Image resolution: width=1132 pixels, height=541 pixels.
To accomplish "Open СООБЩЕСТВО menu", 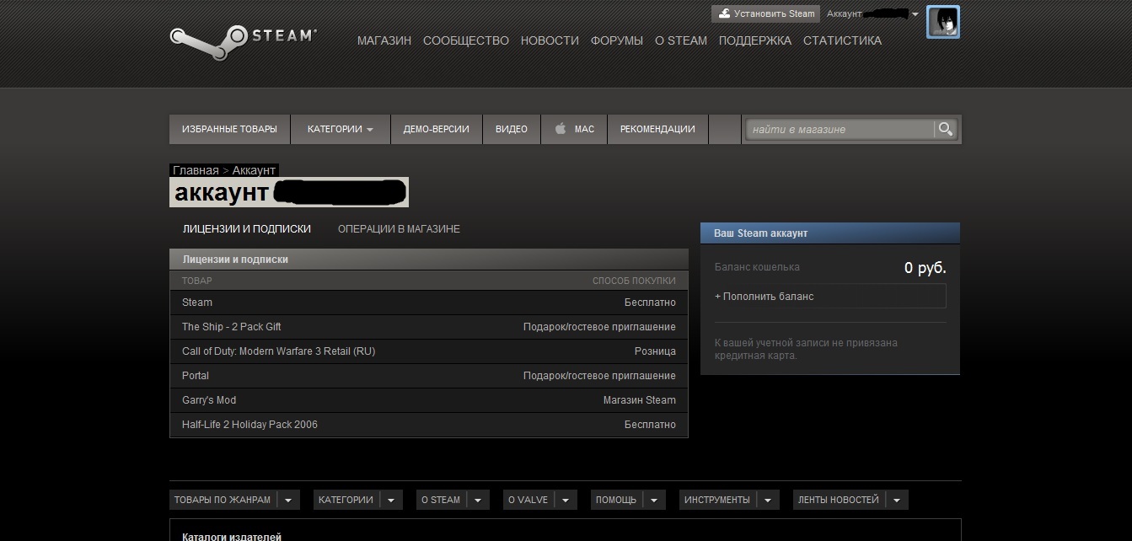I will click(x=466, y=40).
